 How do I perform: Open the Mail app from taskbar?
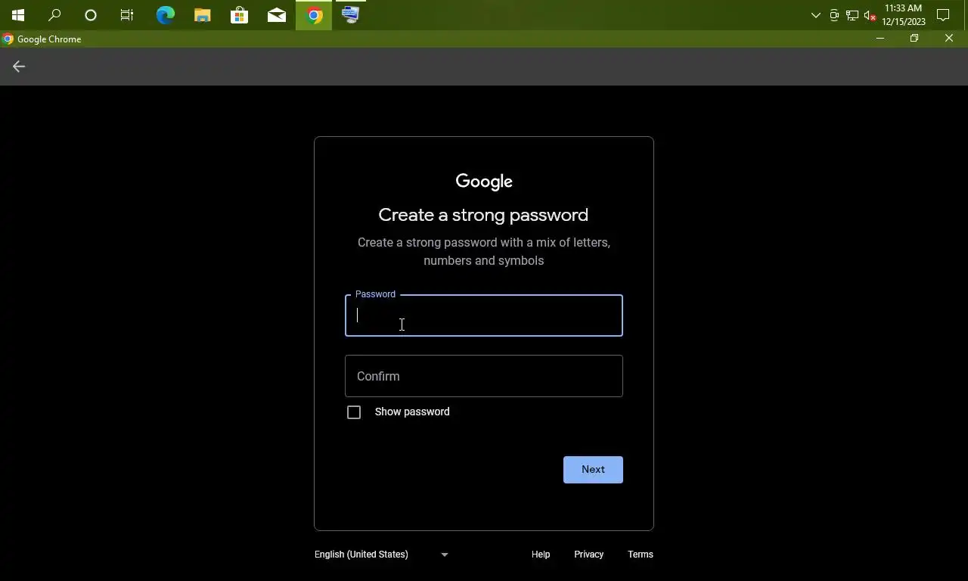coord(277,15)
